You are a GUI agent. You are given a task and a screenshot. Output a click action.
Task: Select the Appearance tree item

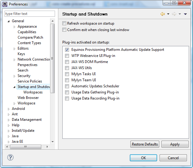coord(27,26)
